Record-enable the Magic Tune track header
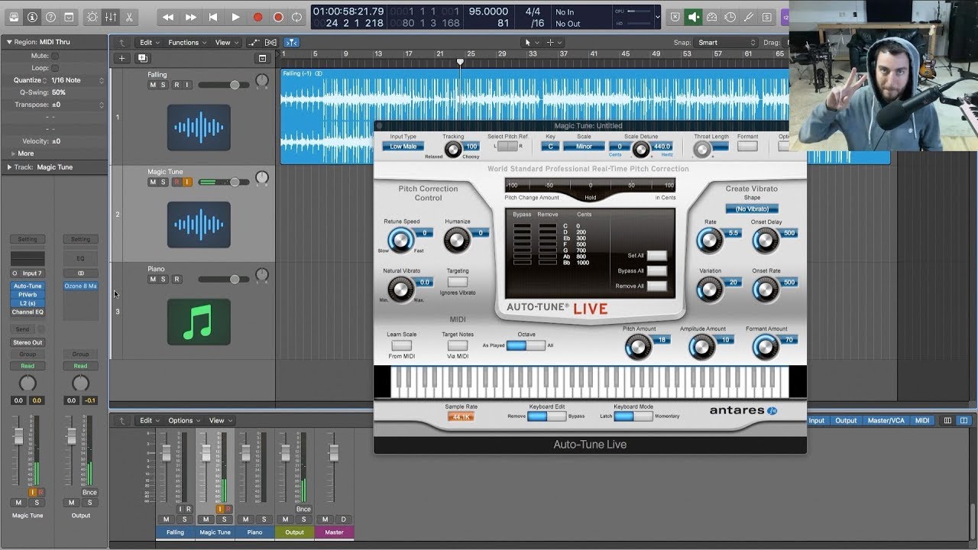 176,183
